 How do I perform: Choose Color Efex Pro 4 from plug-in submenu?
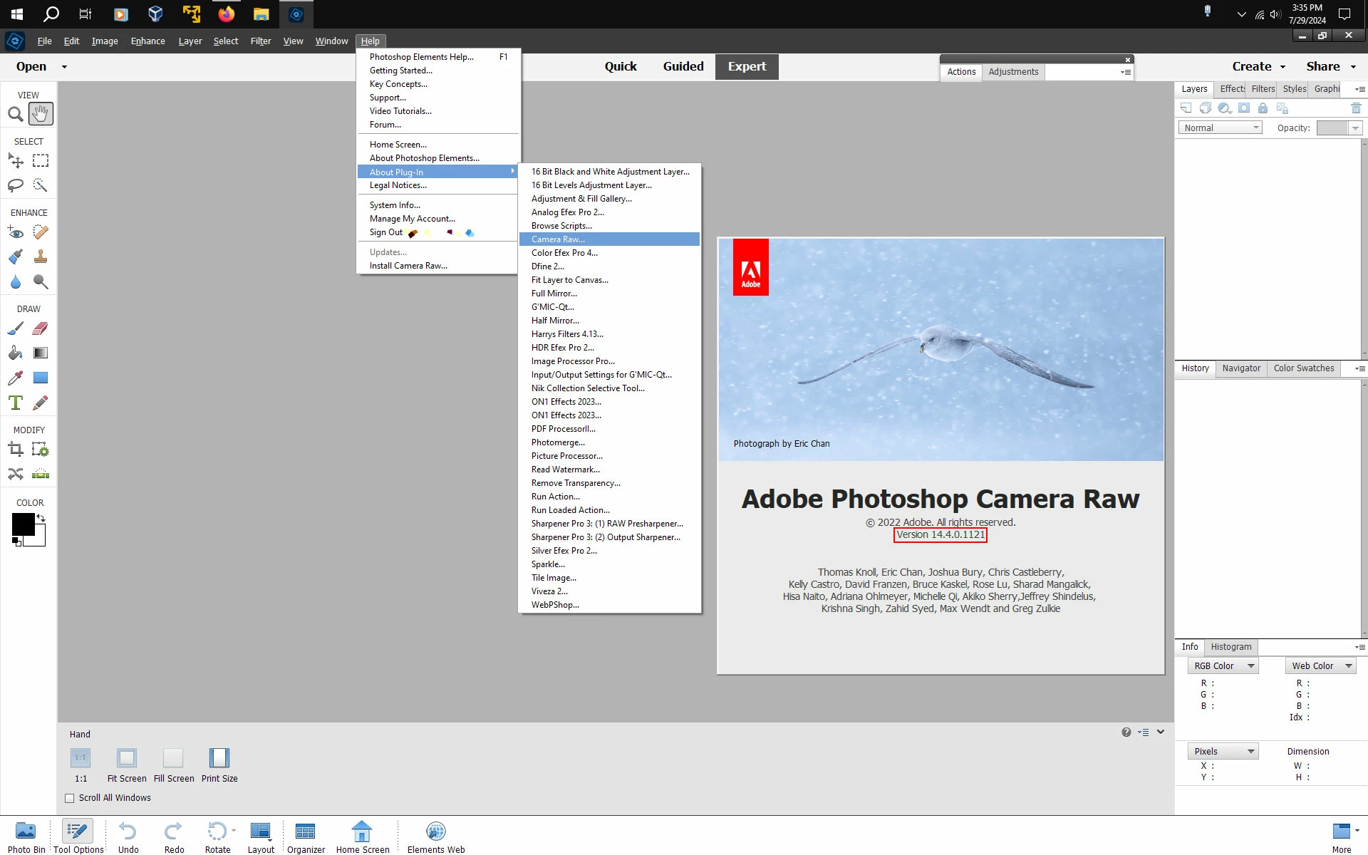pos(564,253)
